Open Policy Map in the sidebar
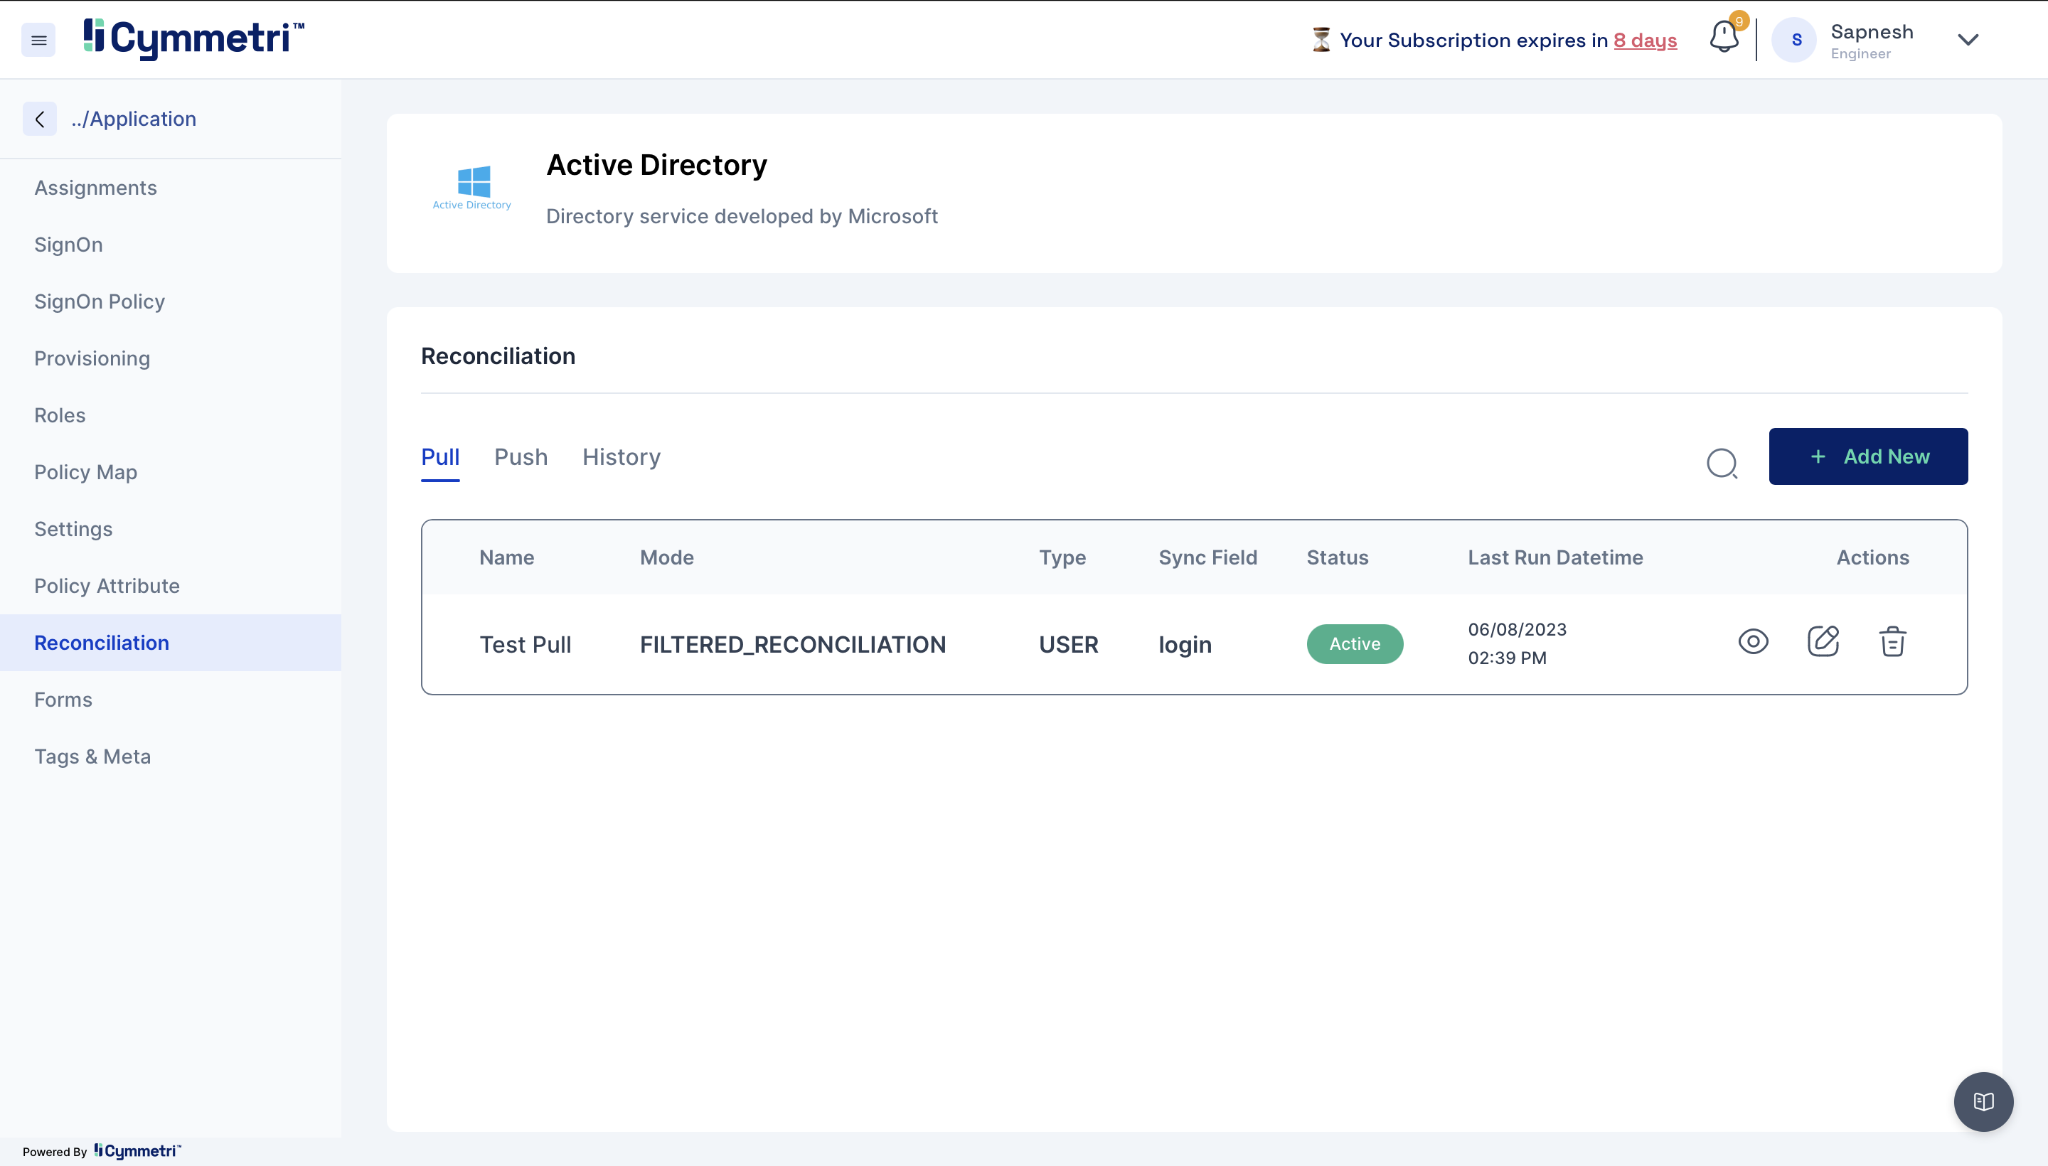 click(x=86, y=473)
